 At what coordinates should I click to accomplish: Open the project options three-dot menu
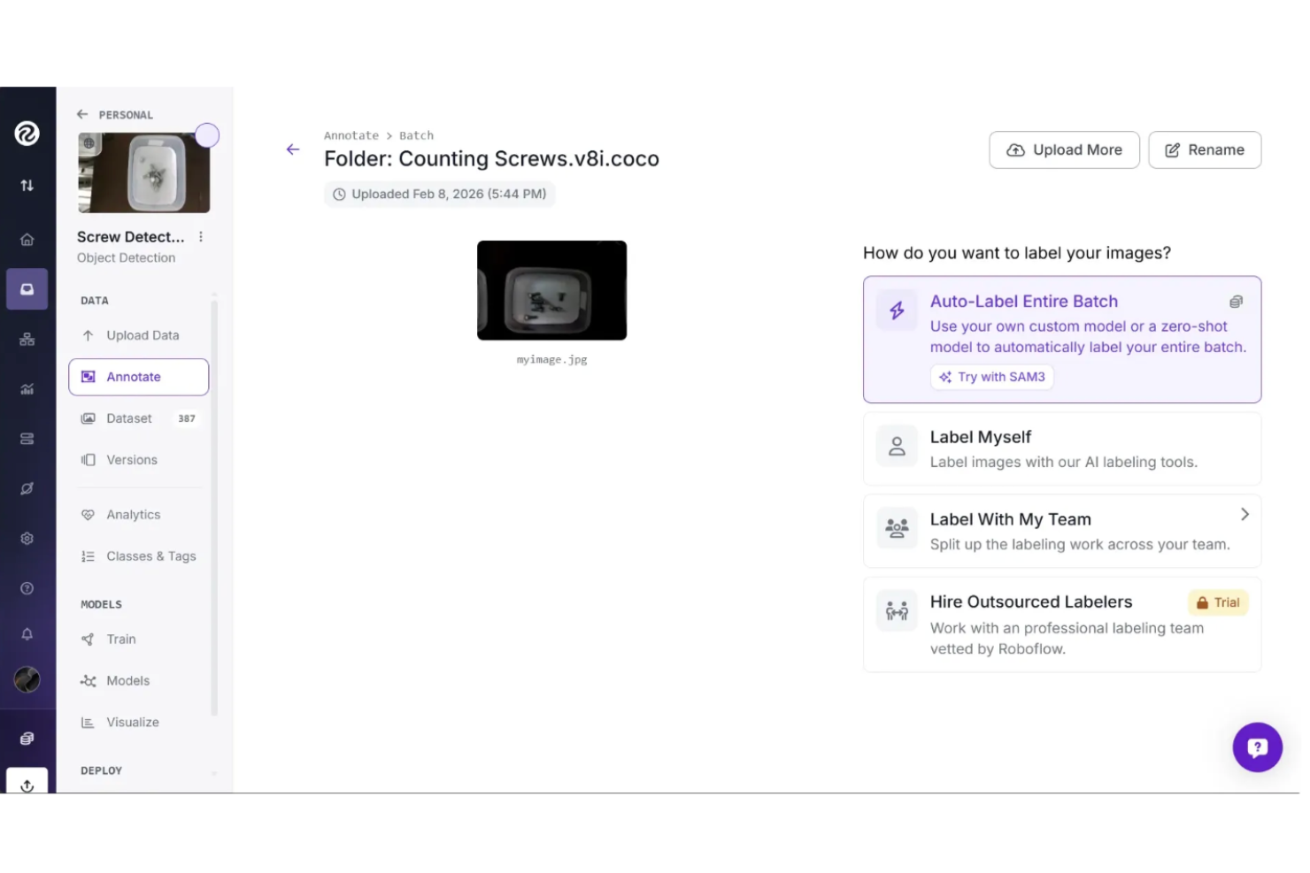pos(200,236)
